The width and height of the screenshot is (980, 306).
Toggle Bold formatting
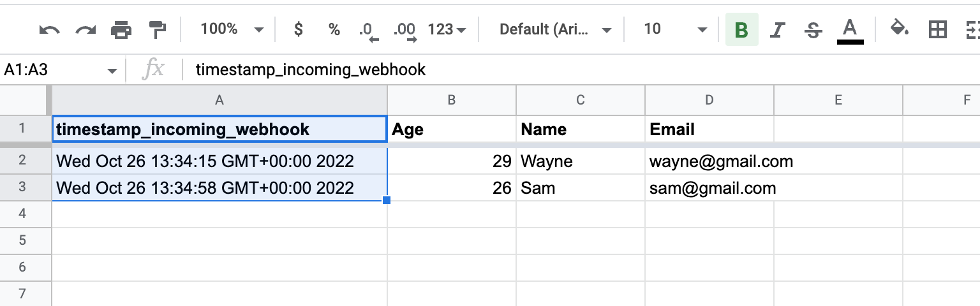(x=741, y=30)
